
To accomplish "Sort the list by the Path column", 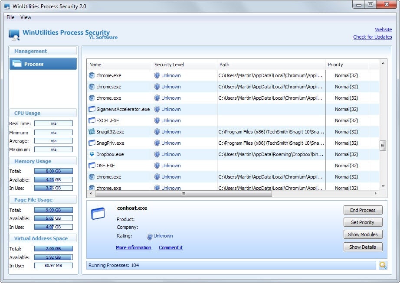I will pyautogui.click(x=272, y=65).
